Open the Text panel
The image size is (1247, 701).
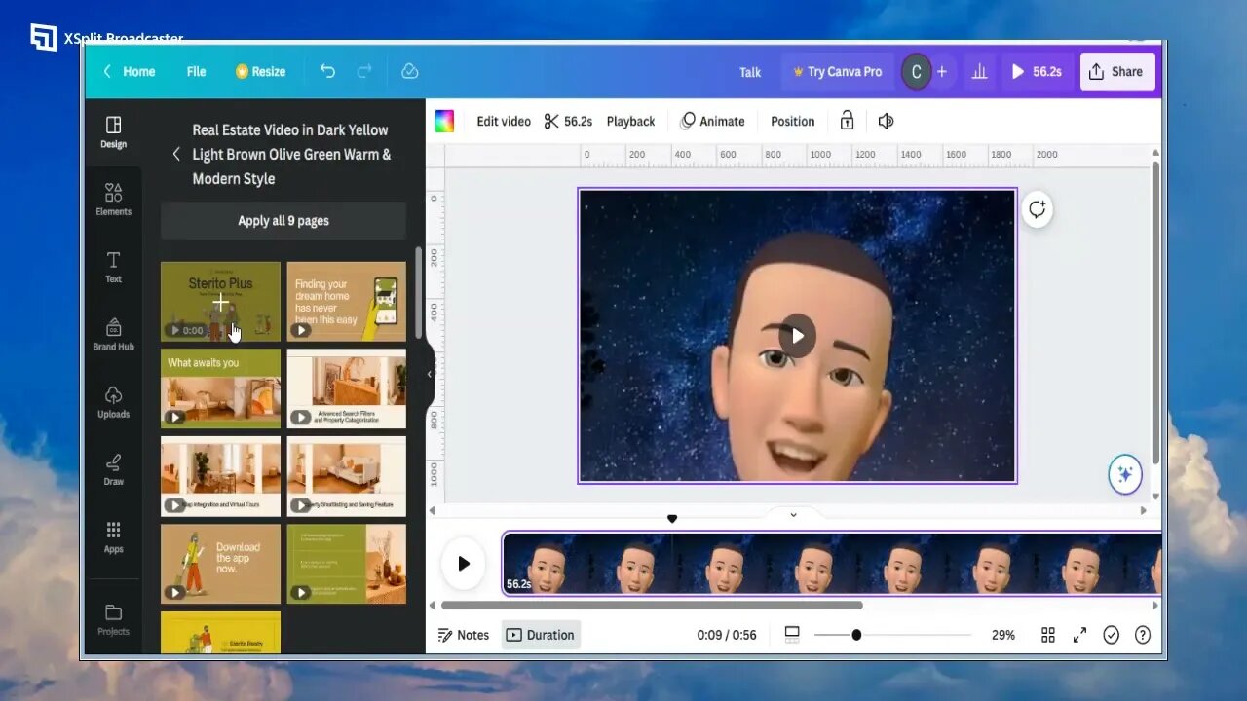113,267
